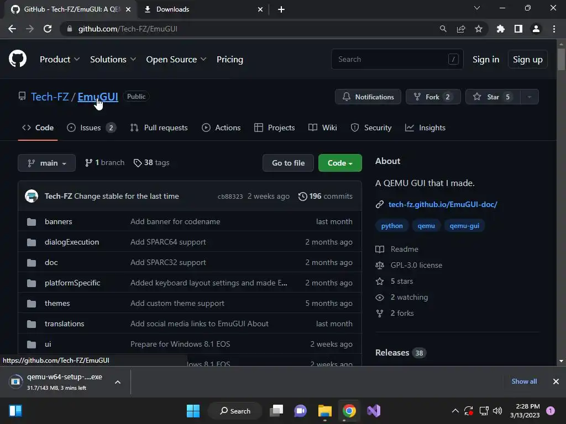Open the translations folder
This screenshot has height=424, width=566.
pyautogui.click(x=64, y=324)
